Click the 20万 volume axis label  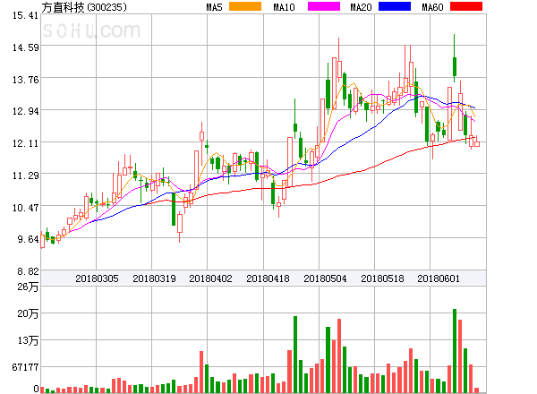(x=28, y=313)
